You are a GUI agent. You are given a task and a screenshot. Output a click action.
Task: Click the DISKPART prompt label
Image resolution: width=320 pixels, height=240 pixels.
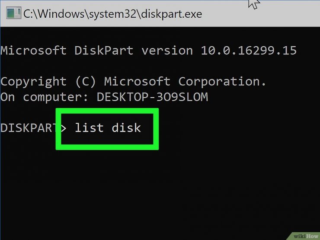[x=28, y=128]
